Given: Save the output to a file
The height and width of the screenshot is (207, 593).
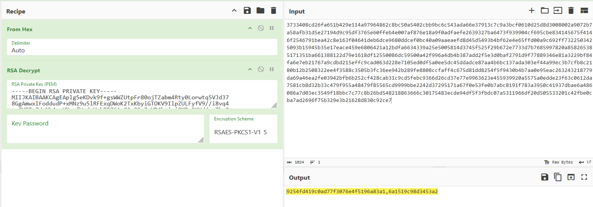Looking at the screenshot, I should tap(545, 177).
